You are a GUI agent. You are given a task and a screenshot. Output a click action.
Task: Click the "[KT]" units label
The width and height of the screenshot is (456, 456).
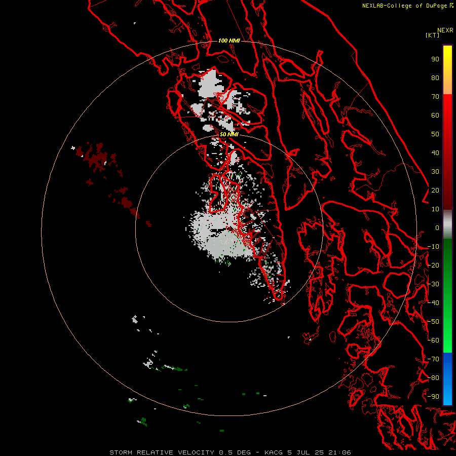(433, 35)
